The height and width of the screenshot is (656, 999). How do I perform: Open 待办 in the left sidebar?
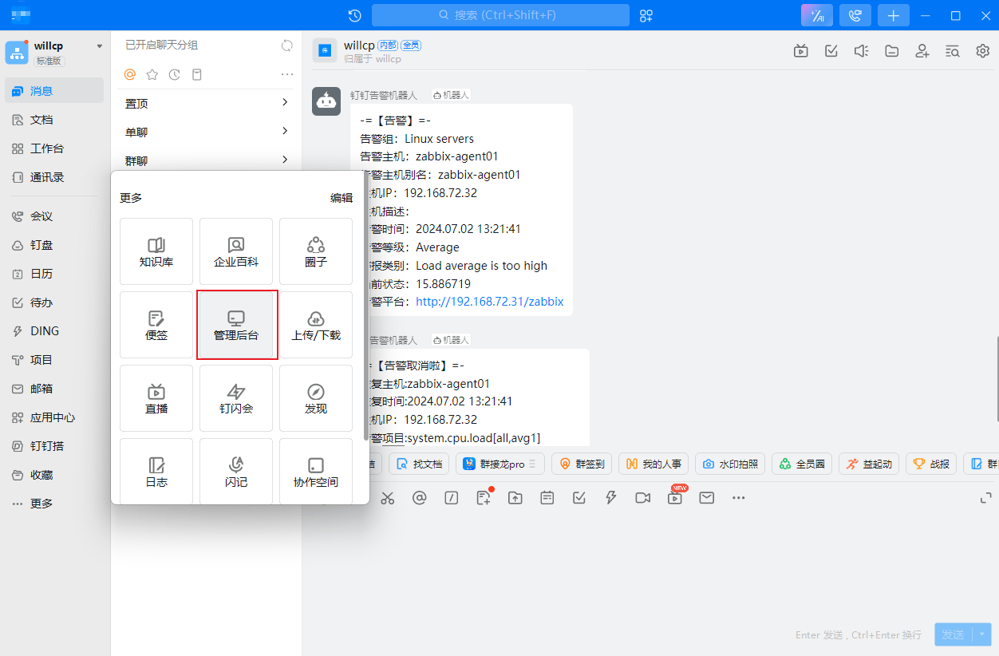[54, 302]
